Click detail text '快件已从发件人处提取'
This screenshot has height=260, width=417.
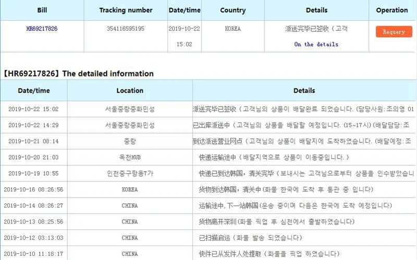[x=230, y=254]
